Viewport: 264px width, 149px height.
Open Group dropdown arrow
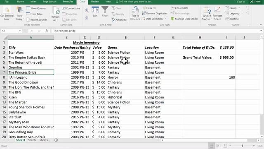tap(239, 8)
